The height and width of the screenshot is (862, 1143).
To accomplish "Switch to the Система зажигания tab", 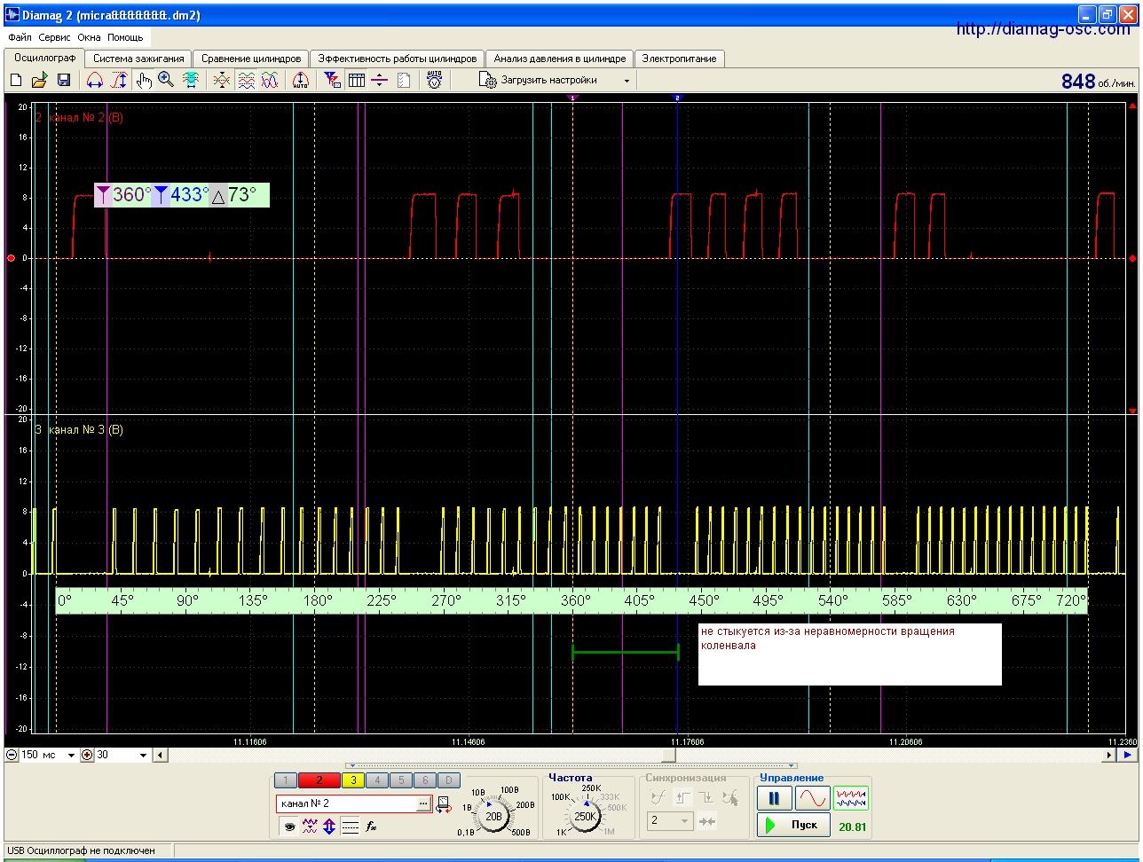I will point(138,59).
